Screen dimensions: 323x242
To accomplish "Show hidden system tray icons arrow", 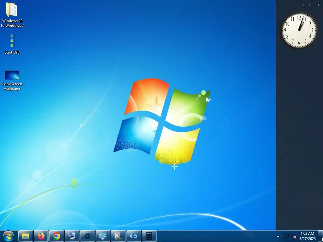I will point(278,236).
